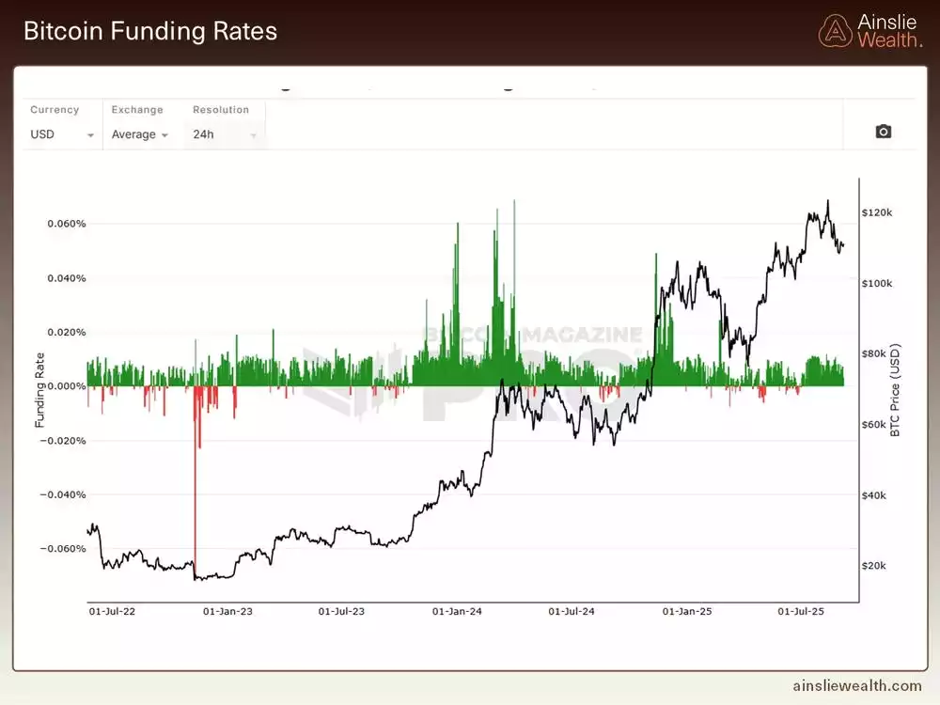Viewport: 940px width, 705px height.
Task: Click the BTC Price (USD) axis title
Action: pos(895,390)
